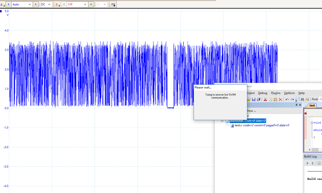Image resolution: width=322 pixels, height=193 pixels.
Task: Select blanktest code=6 data=0 tree item
Action: (x=248, y=121)
